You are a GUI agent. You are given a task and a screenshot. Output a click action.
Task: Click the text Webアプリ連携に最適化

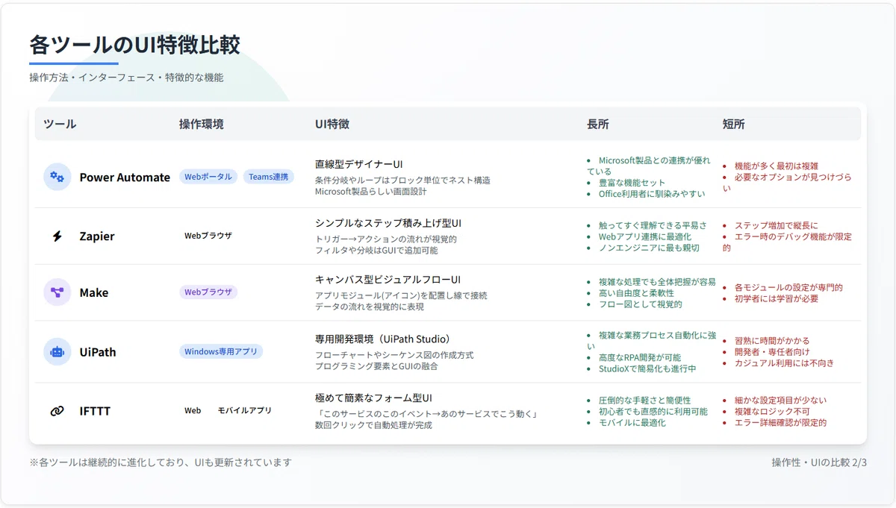tap(645, 236)
